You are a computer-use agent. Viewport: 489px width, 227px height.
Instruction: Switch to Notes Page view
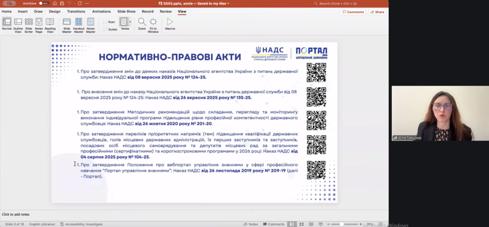(39, 25)
